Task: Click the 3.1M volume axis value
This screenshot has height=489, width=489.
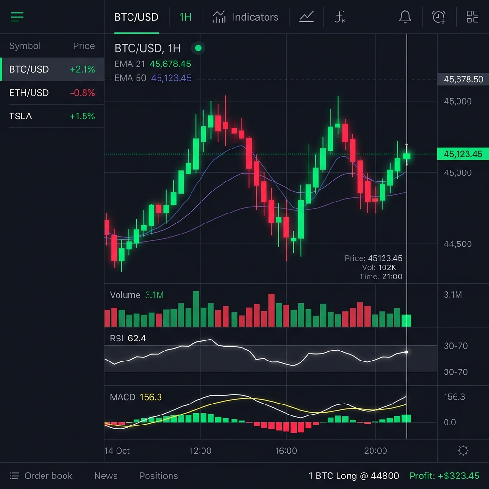Action: [453, 295]
